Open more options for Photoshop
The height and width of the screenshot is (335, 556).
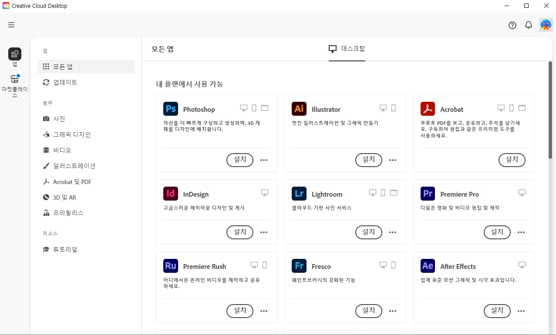pyautogui.click(x=264, y=160)
